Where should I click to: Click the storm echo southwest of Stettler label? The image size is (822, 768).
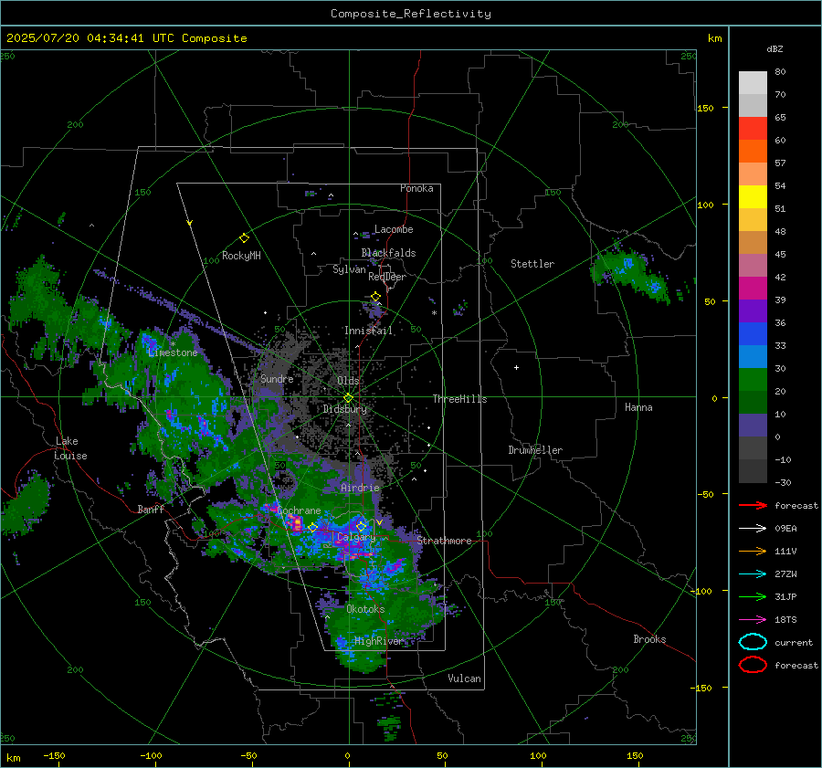point(460,309)
